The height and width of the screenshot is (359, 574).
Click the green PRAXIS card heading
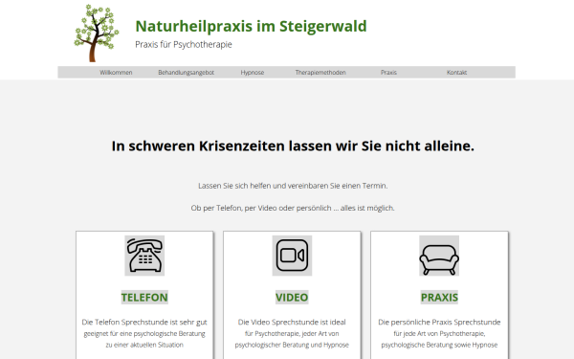(439, 297)
